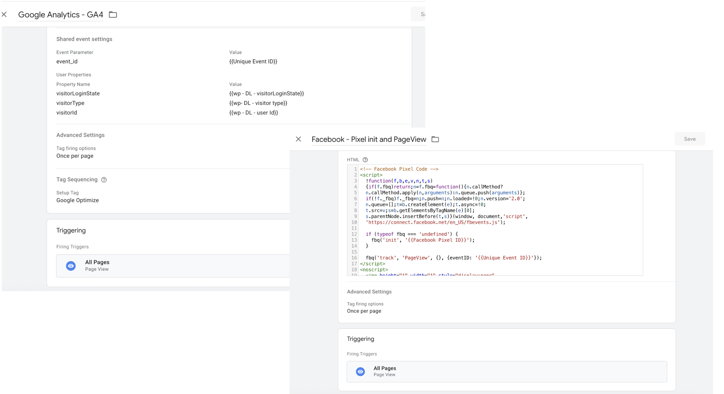Click Once per page firing option in Facebook tag

pos(364,311)
